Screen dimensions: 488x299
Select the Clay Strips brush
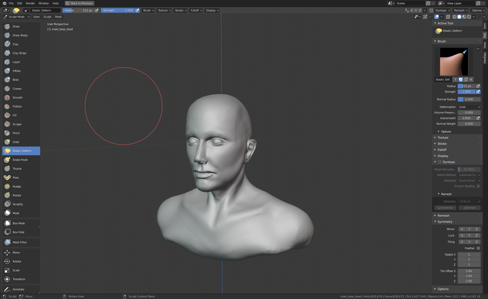19,53
